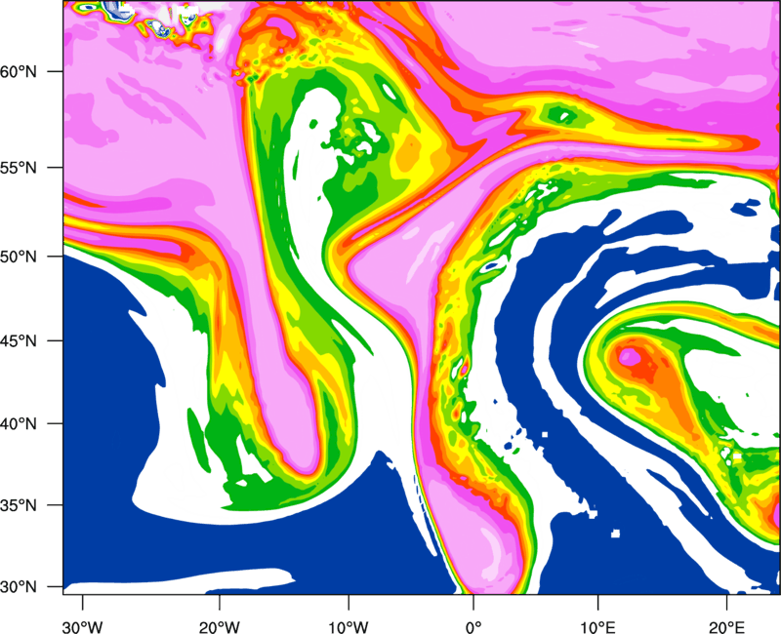Viewport: 781px width, 634px height.
Task: Click the 50°N latitude label
Action: pos(19,257)
